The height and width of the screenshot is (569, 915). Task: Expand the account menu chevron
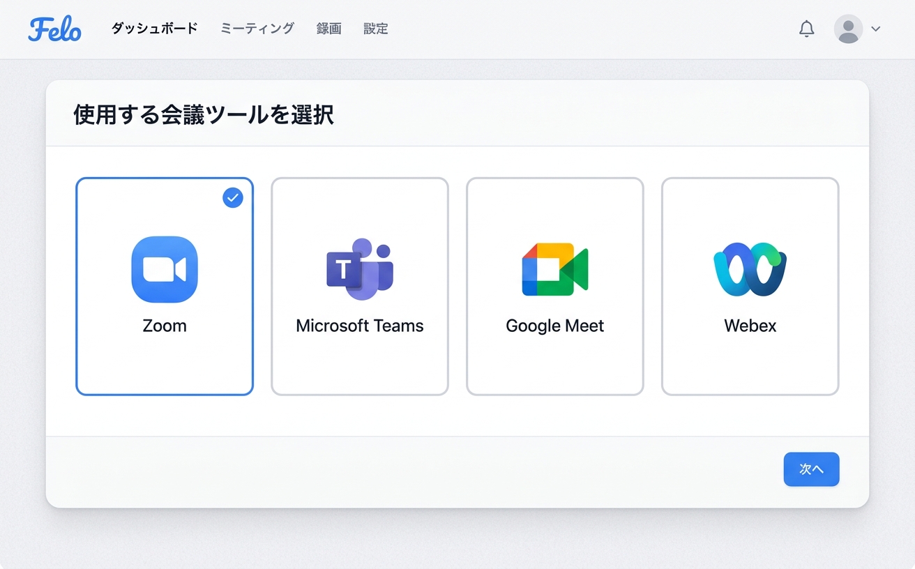click(876, 29)
